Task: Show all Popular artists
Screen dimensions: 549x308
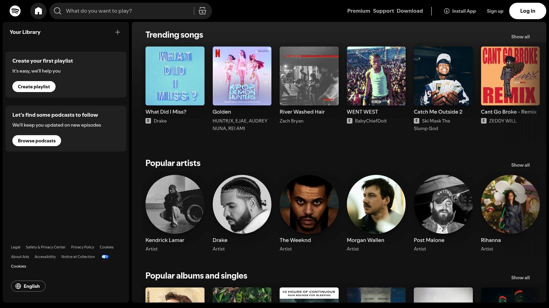Action: click(520, 165)
